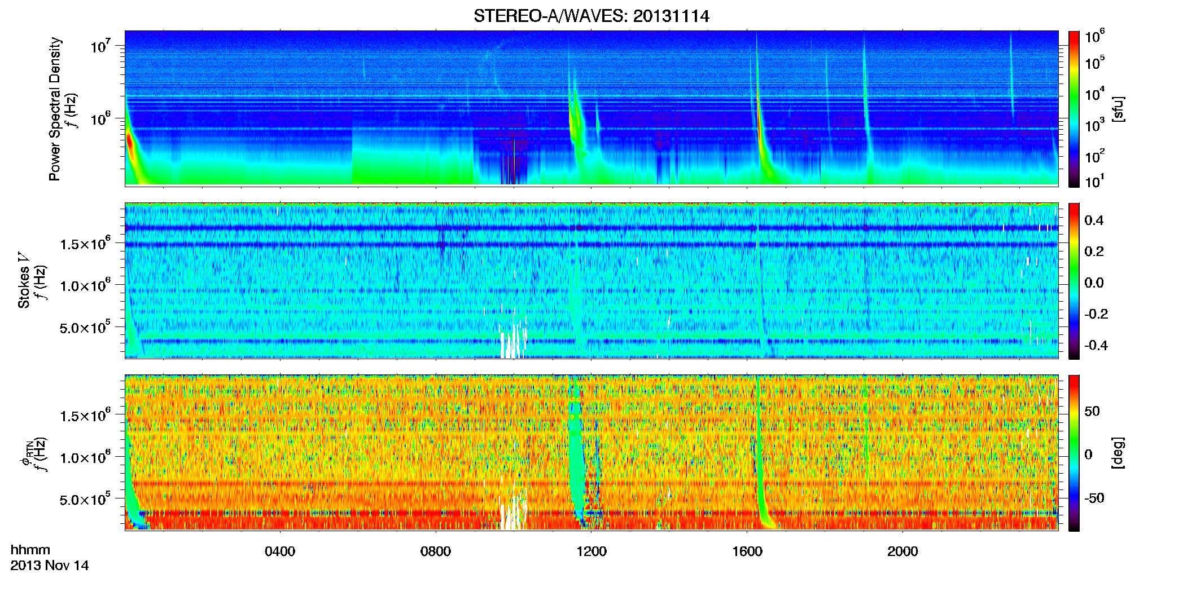Click the hhmm time format label
Screen dimensions: 1183x609
30,550
